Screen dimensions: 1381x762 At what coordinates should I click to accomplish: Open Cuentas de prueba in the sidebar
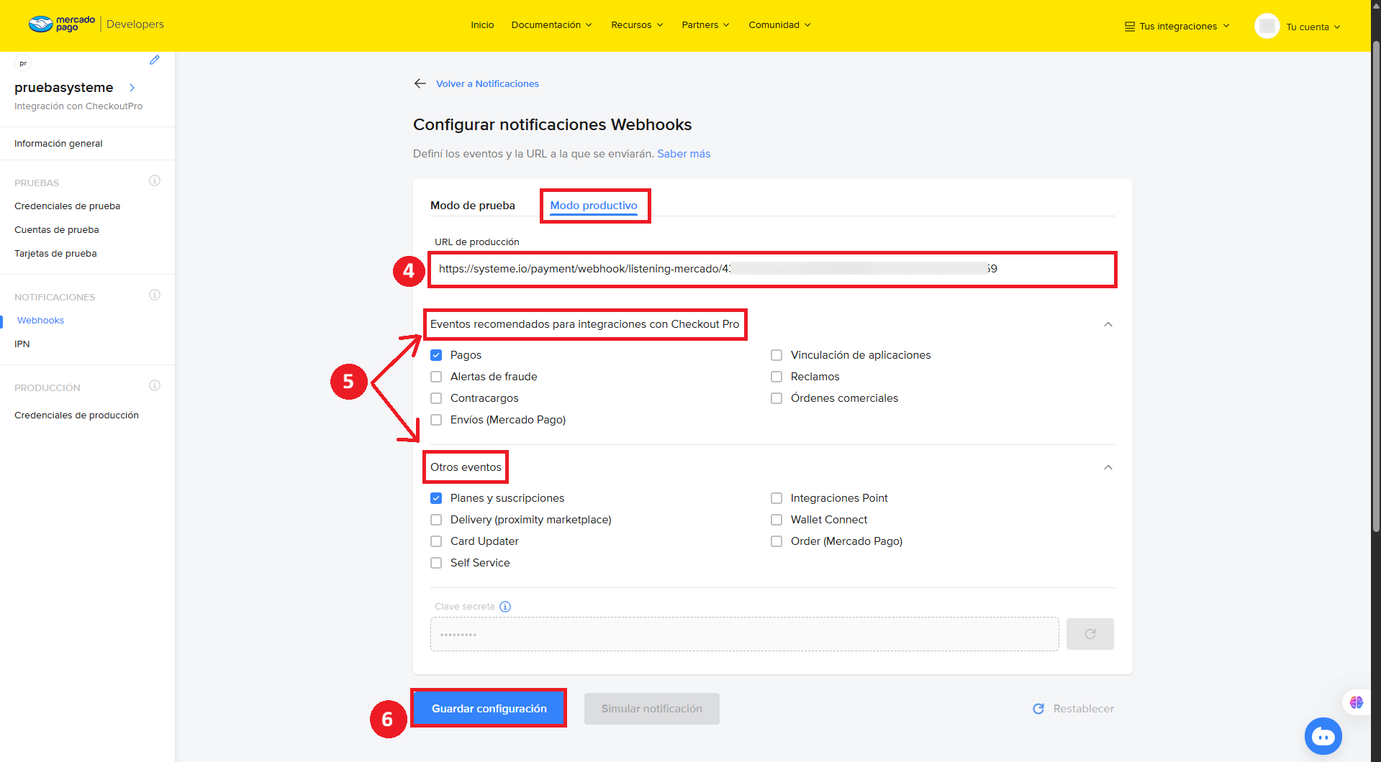[x=57, y=230]
